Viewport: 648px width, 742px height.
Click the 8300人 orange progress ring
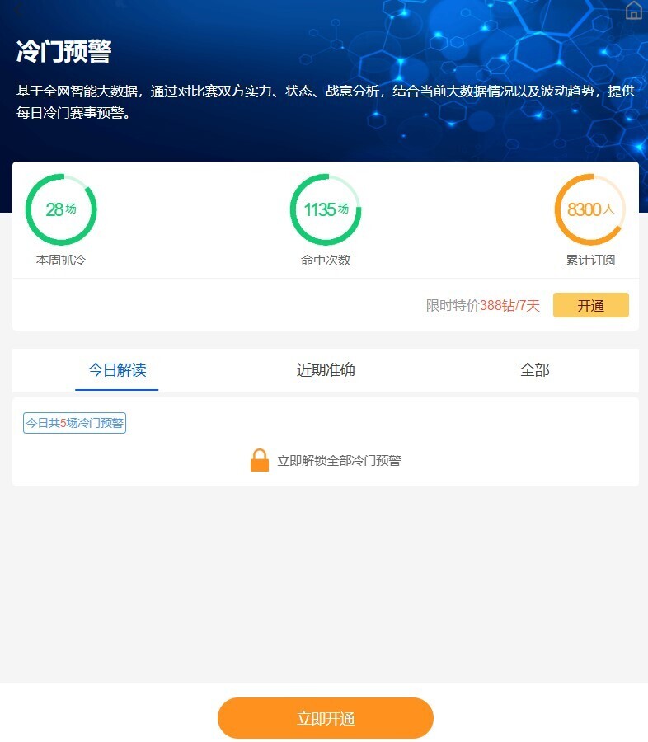click(x=590, y=209)
